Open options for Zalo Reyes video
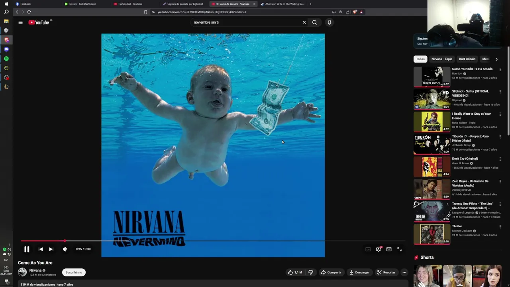Viewport: 510px width, 287px height. click(500, 181)
